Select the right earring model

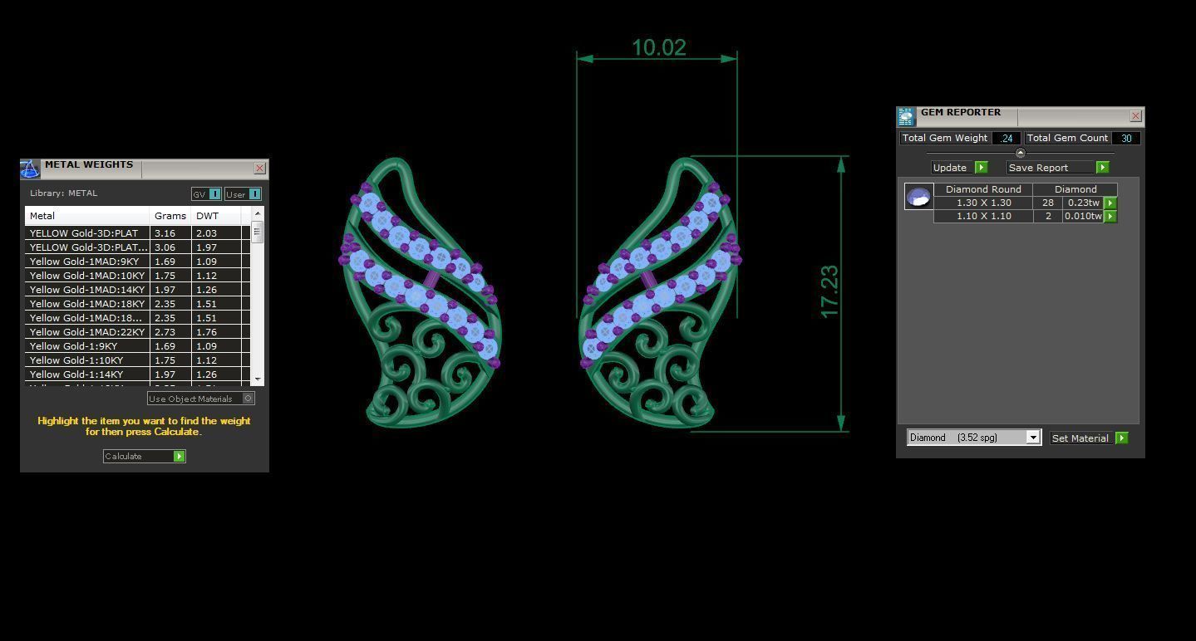pyautogui.click(x=660, y=292)
